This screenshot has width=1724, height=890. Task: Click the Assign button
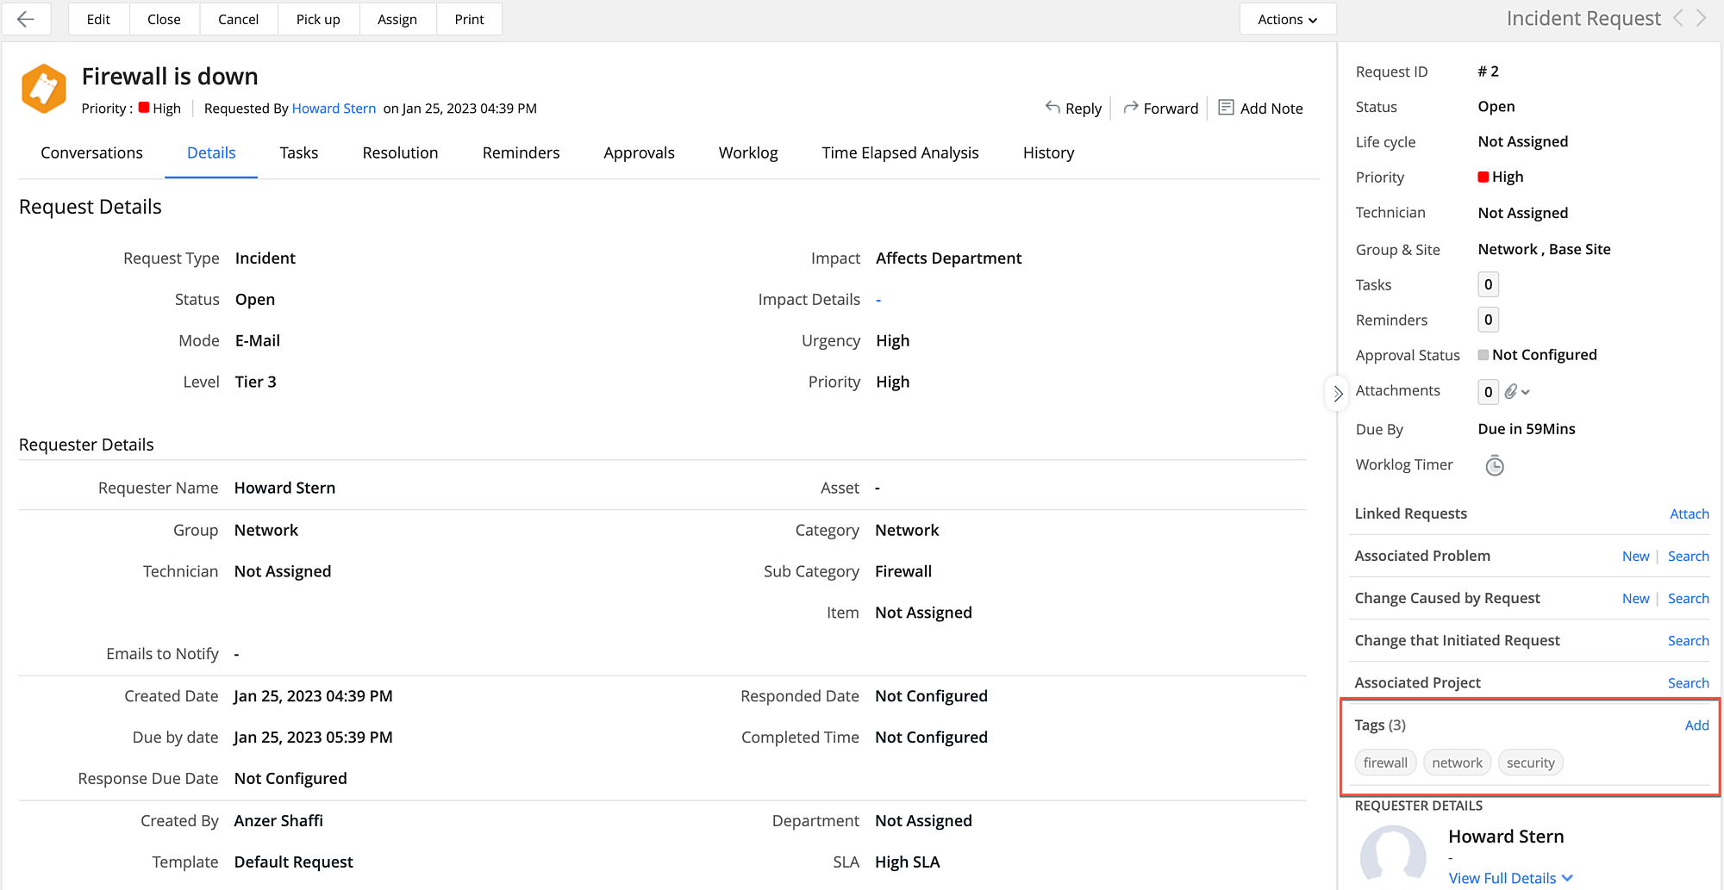397,19
